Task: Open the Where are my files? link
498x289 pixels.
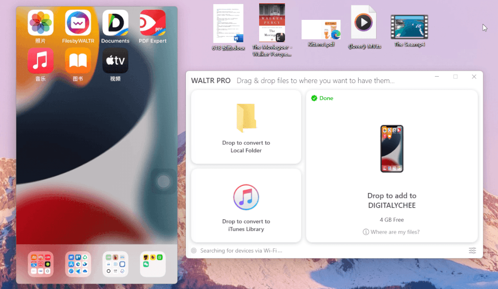Action: click(x=395, y=232)
